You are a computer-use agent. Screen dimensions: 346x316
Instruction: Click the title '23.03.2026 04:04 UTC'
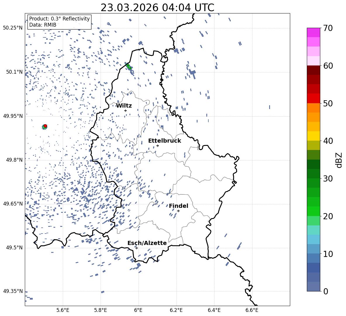click(157, 8)
